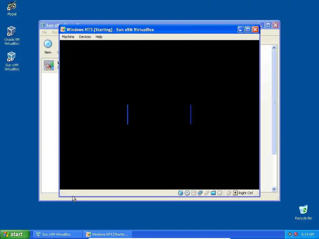The image size is (319, 239).
Task: Click the floppy disk status icon
Action: [194, 193]
